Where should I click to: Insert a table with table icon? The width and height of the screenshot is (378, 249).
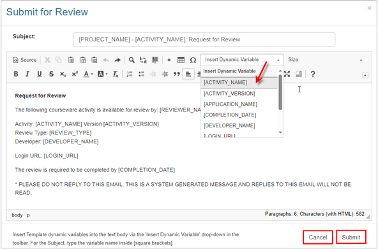tap(181, 60)
